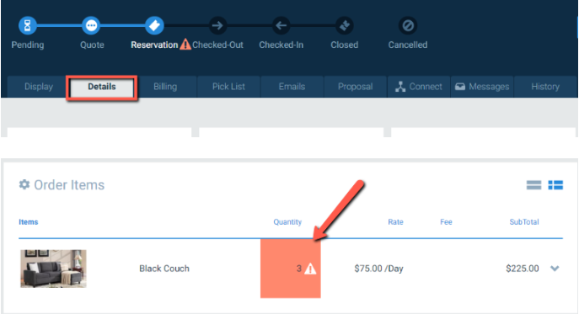Click the Rate column header
The image size is (579, 314).
point(395,222)
